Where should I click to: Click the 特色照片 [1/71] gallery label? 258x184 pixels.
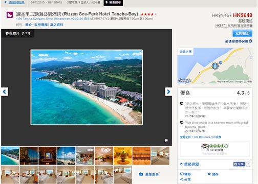coord(17,33)
